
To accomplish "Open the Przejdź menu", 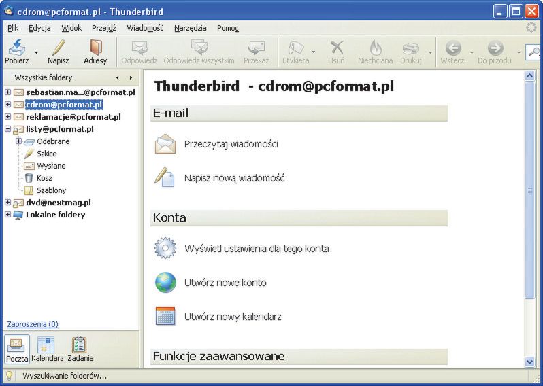I will tap(104, 28).
